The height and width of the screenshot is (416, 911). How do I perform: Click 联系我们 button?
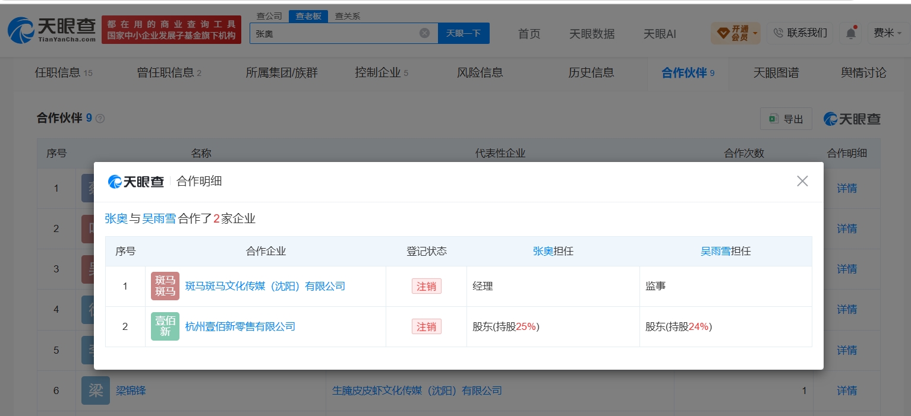point(800,33)
